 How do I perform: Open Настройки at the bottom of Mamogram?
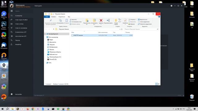coord(18,94)
